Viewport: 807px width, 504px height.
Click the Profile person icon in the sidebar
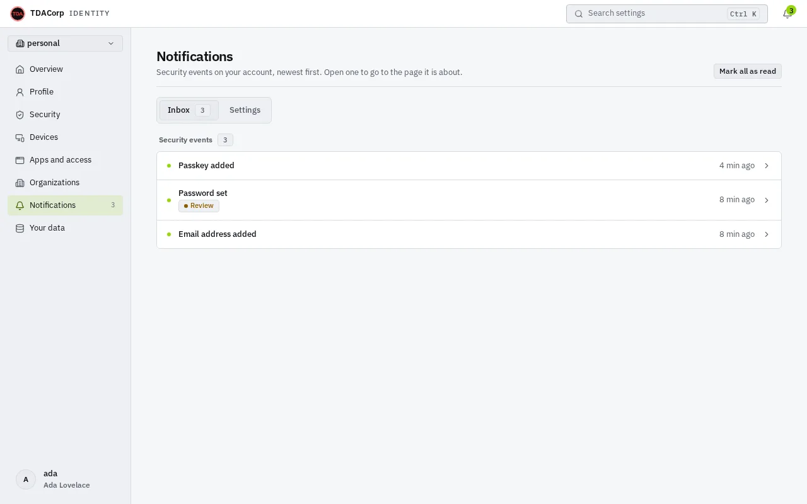point(20,92)
